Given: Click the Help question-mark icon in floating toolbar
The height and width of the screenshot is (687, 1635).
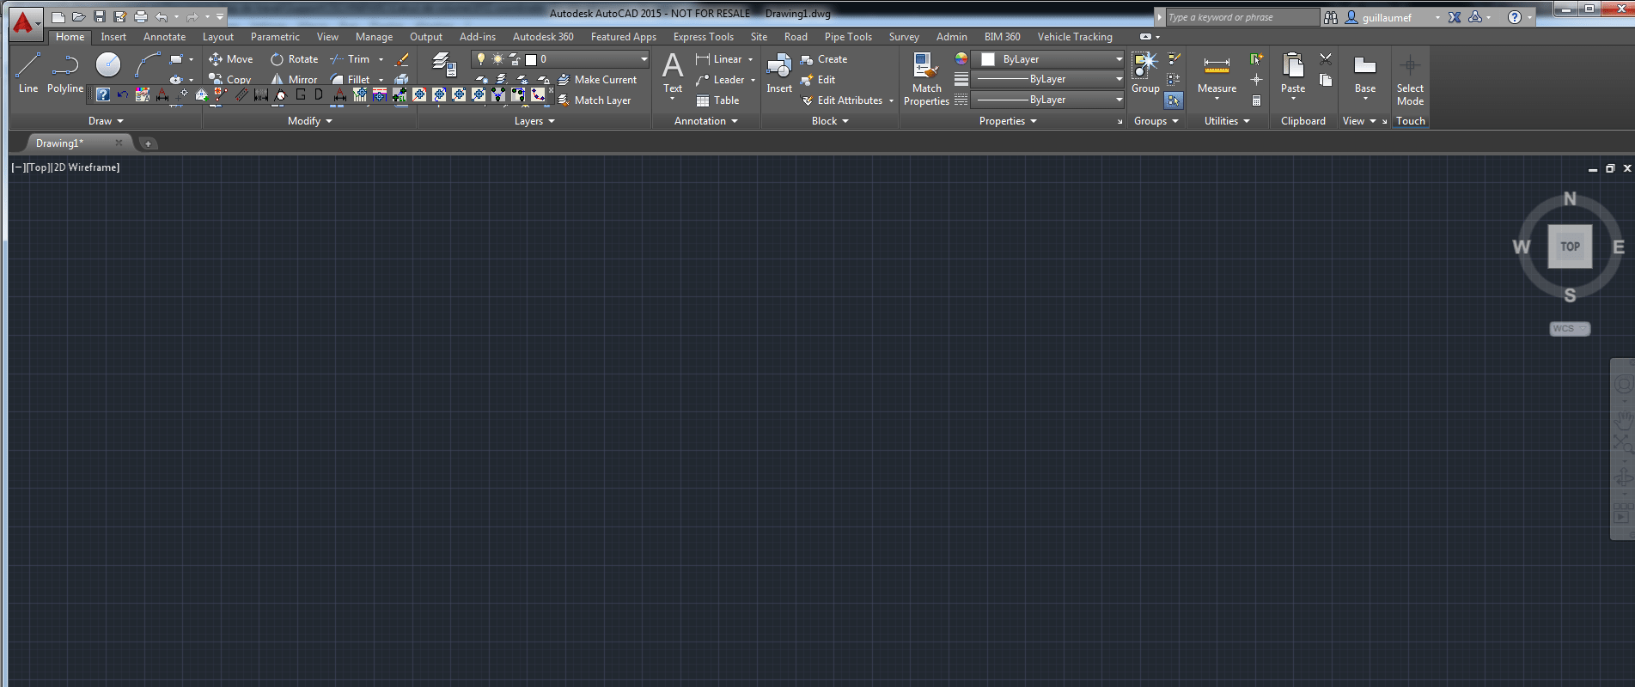Looking at the screenshot, I should pos(102,94).
